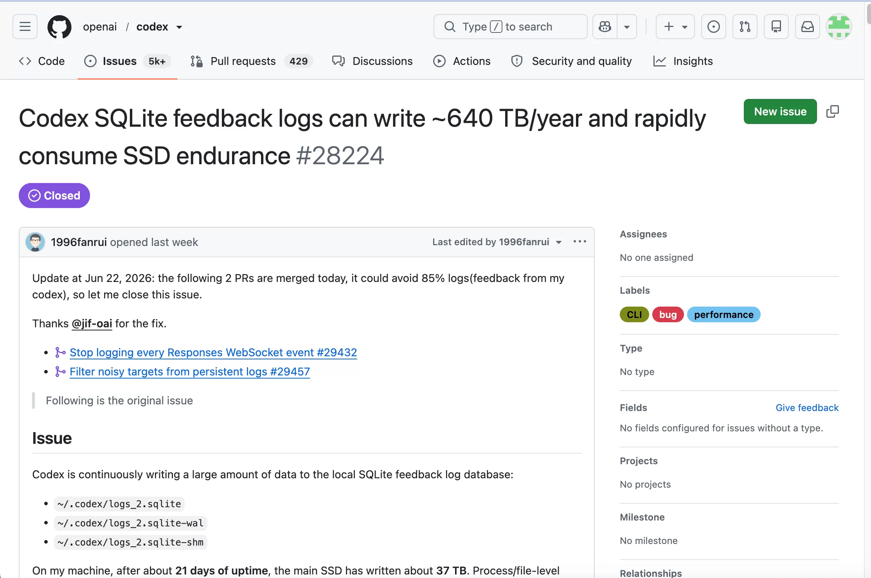Screen dimensions: 871x578
Task: Switch to the Pull requests tab
Action: (x=252, y=61)
